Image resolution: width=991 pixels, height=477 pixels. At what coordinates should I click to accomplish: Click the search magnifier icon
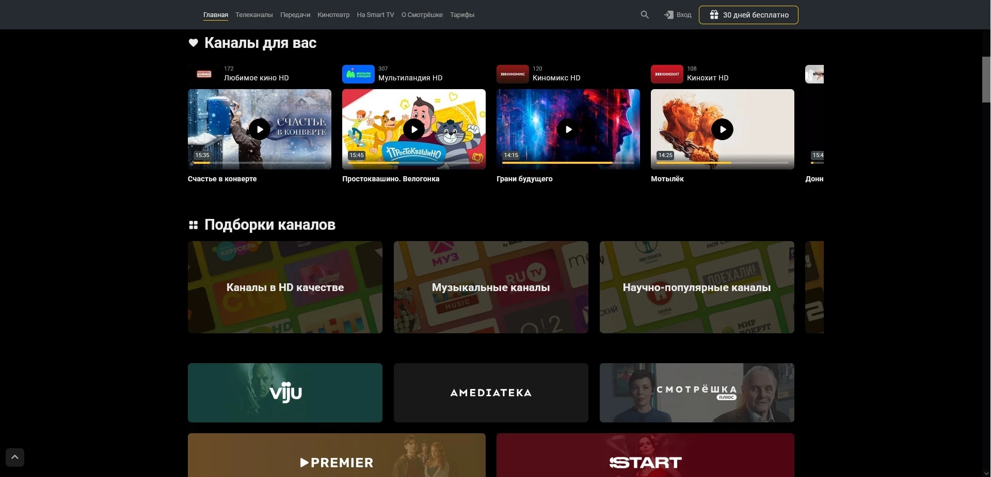click(x=645, y=15)
